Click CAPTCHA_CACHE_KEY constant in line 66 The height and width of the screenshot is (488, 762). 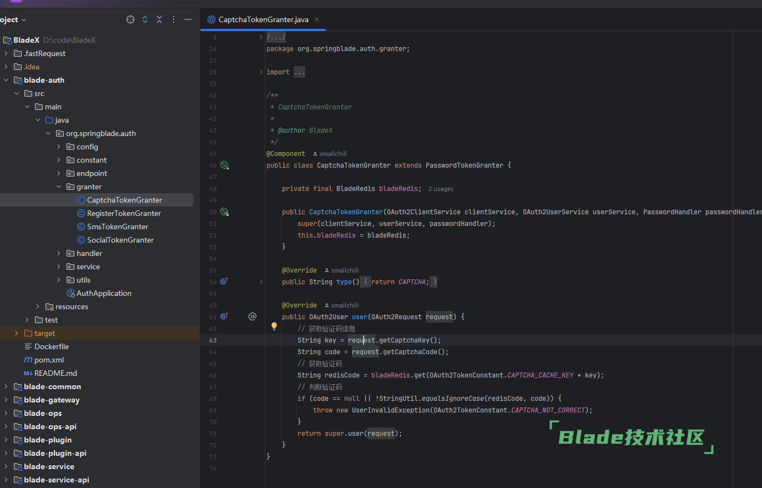[541, 375]
